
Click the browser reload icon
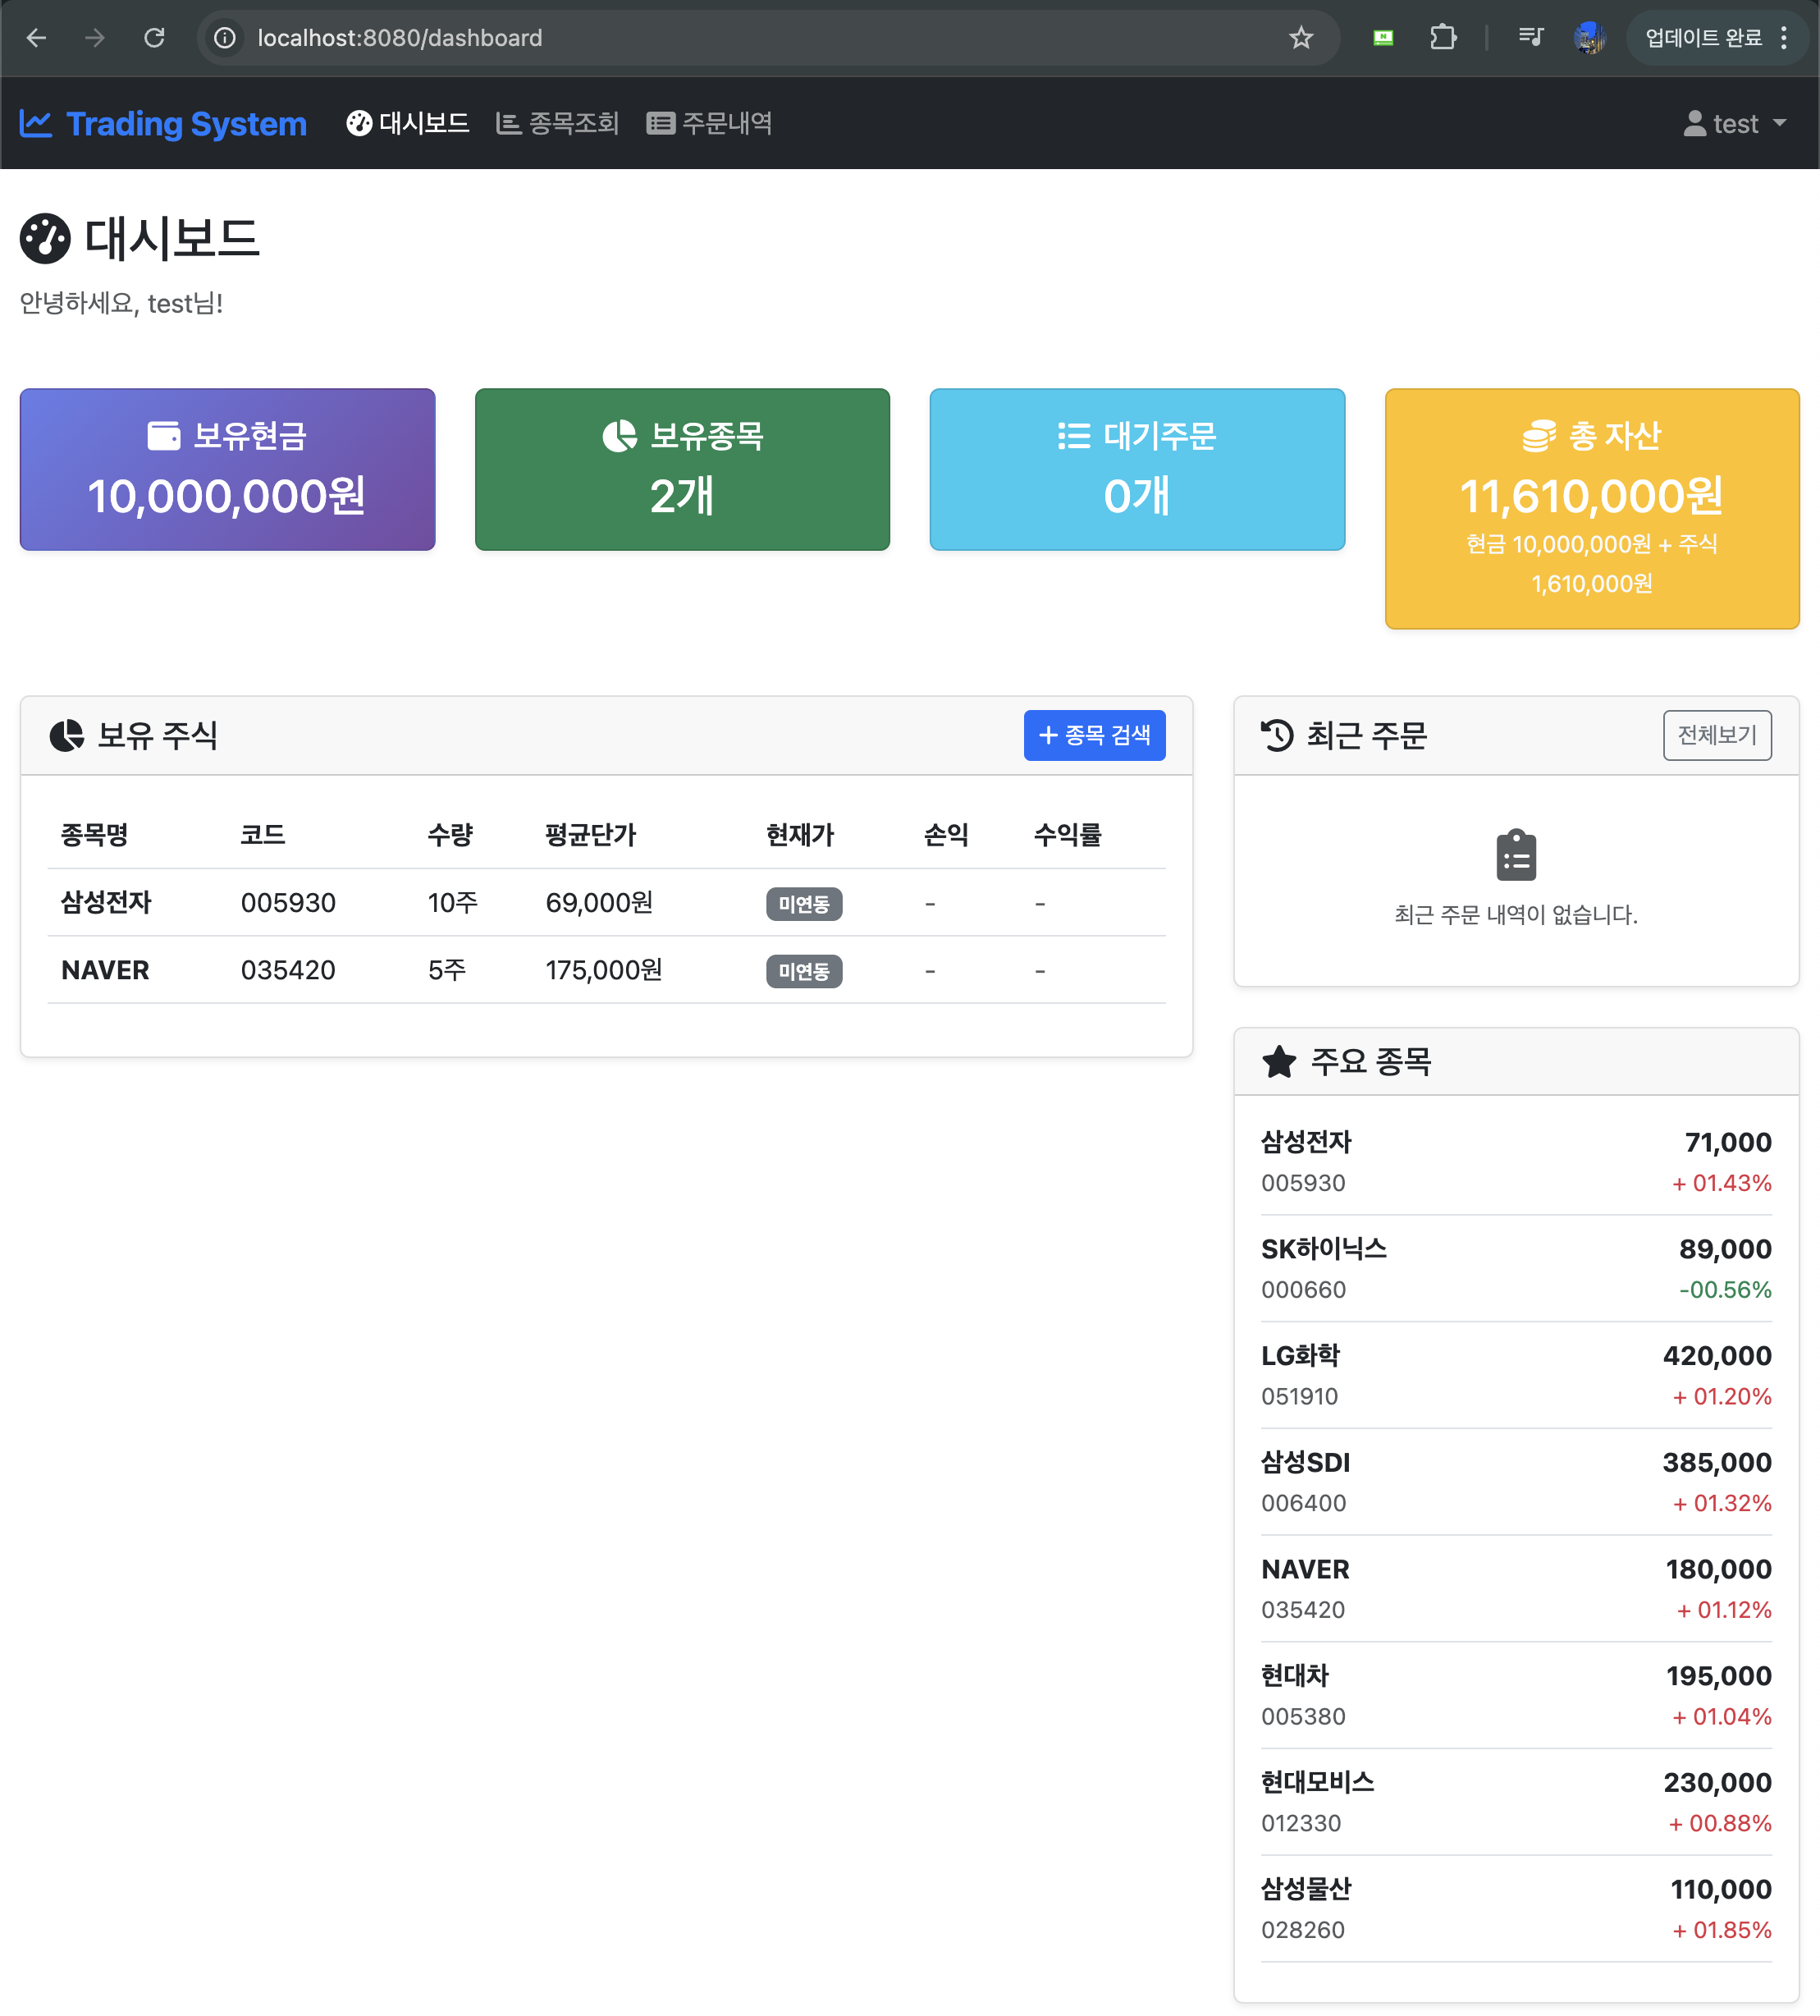pyautogui.click(x=154, y=38)
